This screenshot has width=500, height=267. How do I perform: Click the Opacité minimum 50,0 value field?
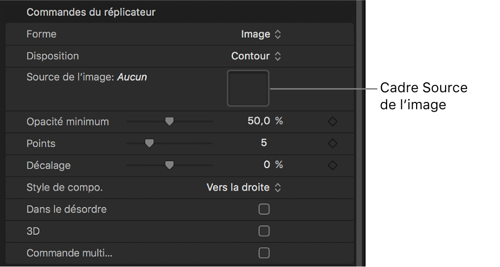260,121
